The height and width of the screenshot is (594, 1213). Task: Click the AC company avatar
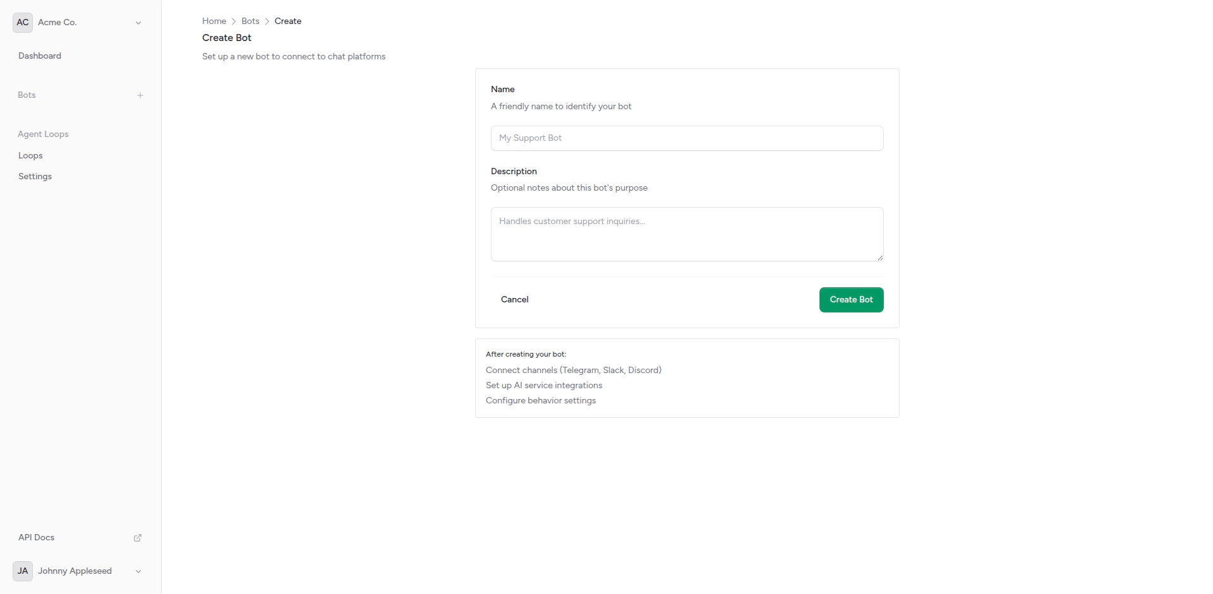click(23, 22)
